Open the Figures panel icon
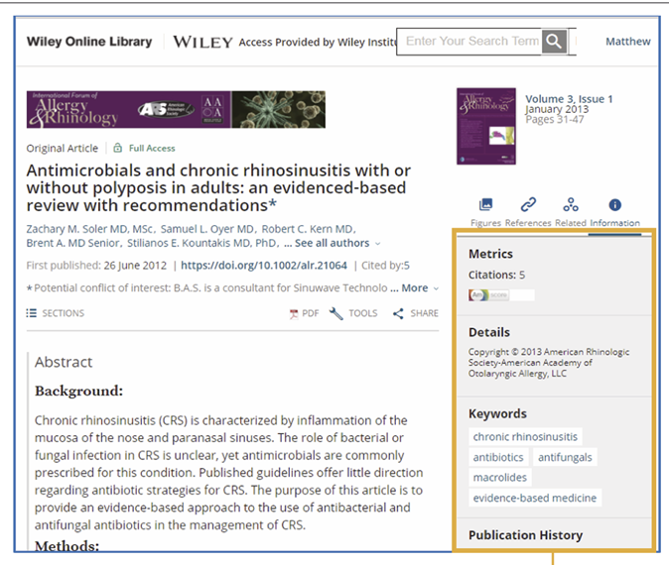 pos(485,205)
